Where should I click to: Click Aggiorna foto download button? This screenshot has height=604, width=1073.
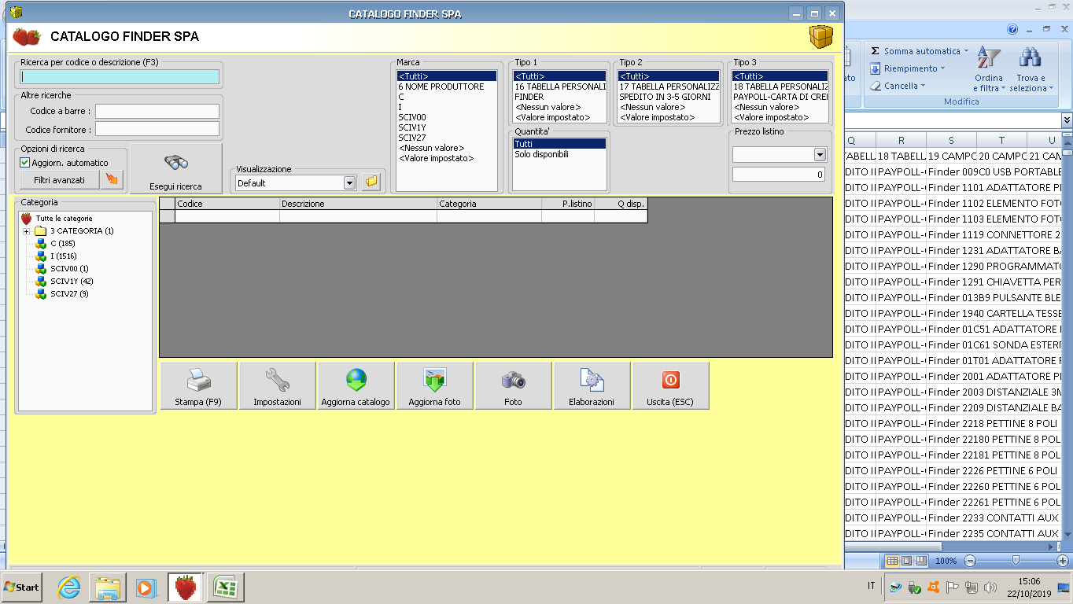coord(434,385)
